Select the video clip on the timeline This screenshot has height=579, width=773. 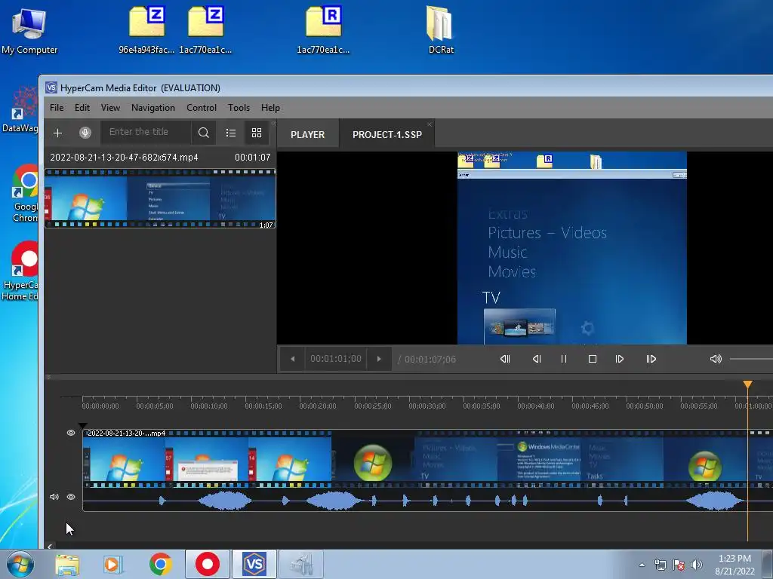pyautogui.click(x=427, y=458)
